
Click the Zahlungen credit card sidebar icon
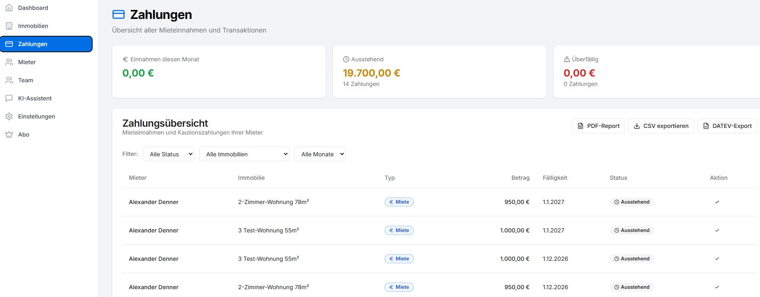coord(9,44)
